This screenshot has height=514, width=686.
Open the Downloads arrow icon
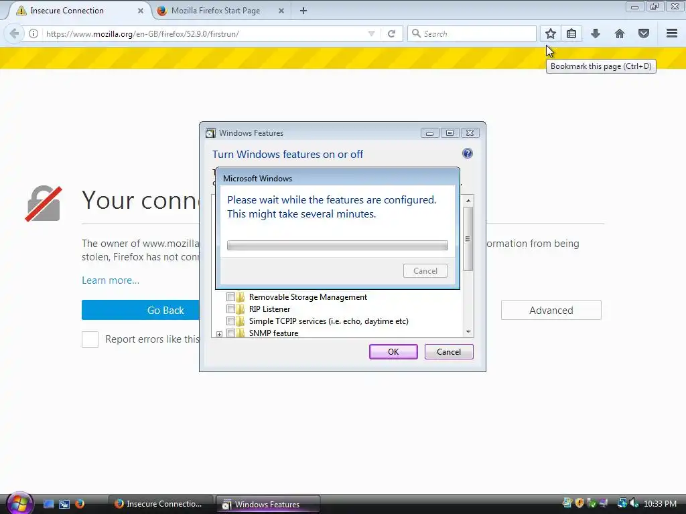click(596, 33)
